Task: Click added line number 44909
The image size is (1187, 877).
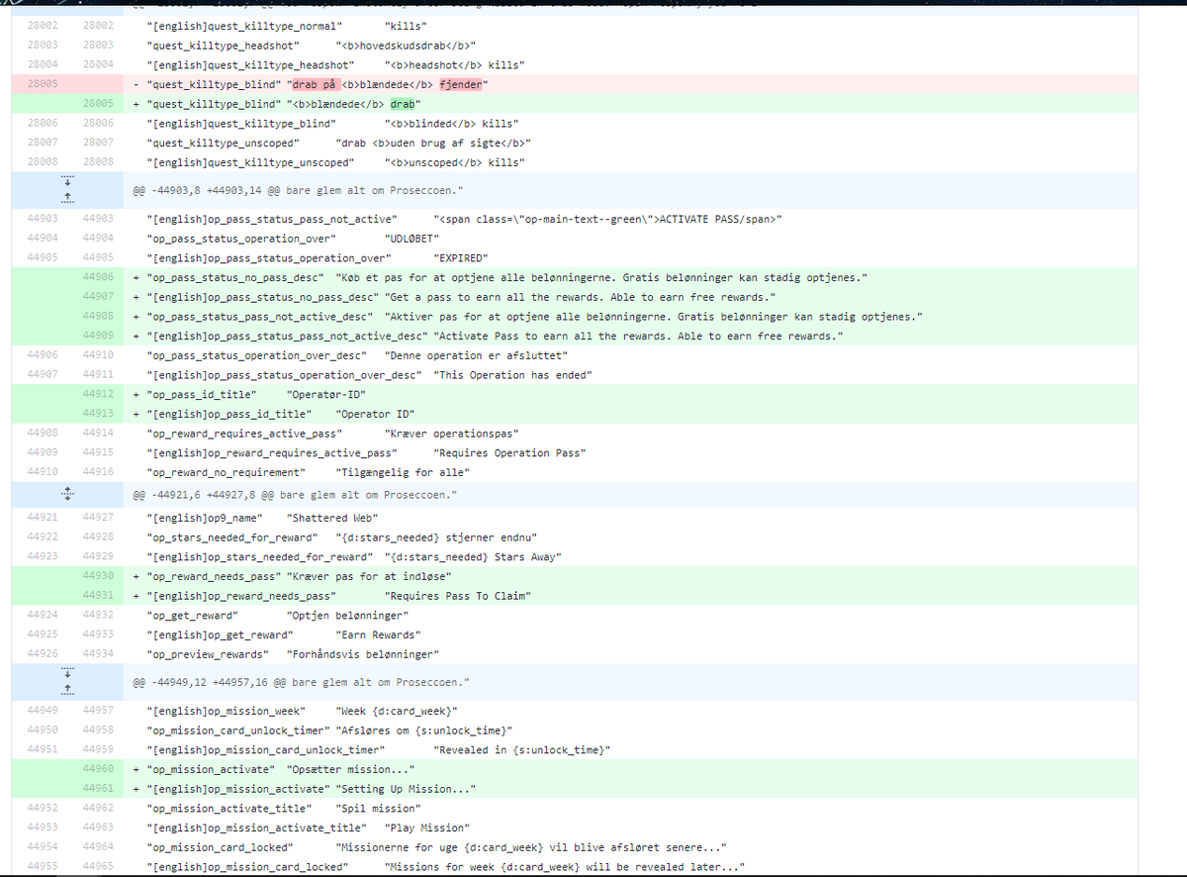Action: click(98, 336)
